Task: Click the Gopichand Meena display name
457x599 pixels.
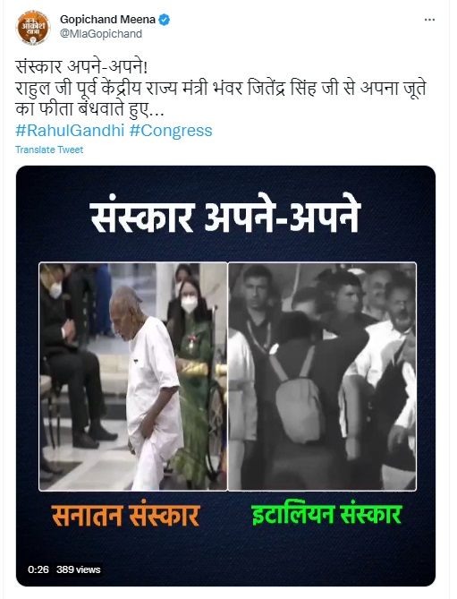Action: tap(107, 20)
